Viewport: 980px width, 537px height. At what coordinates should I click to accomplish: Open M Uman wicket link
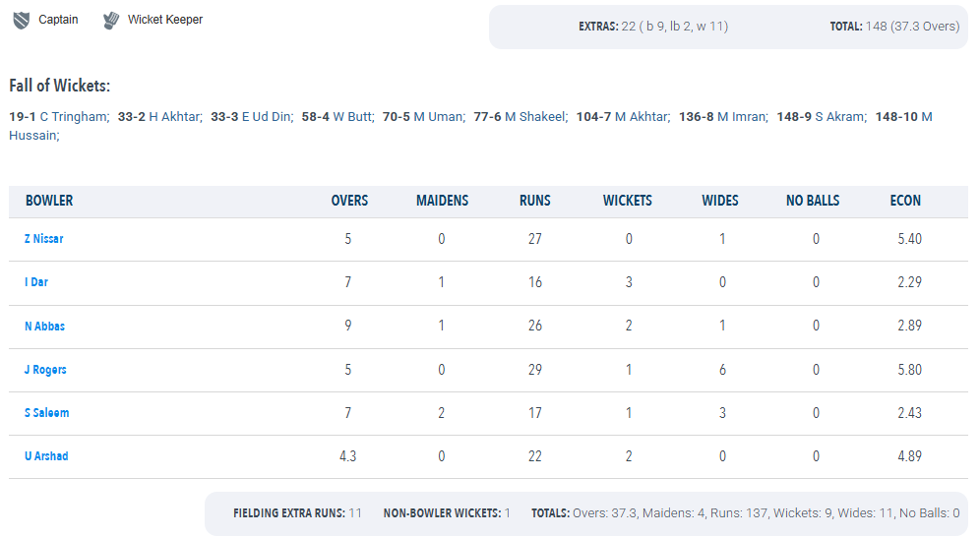click(x=440, y=117)
